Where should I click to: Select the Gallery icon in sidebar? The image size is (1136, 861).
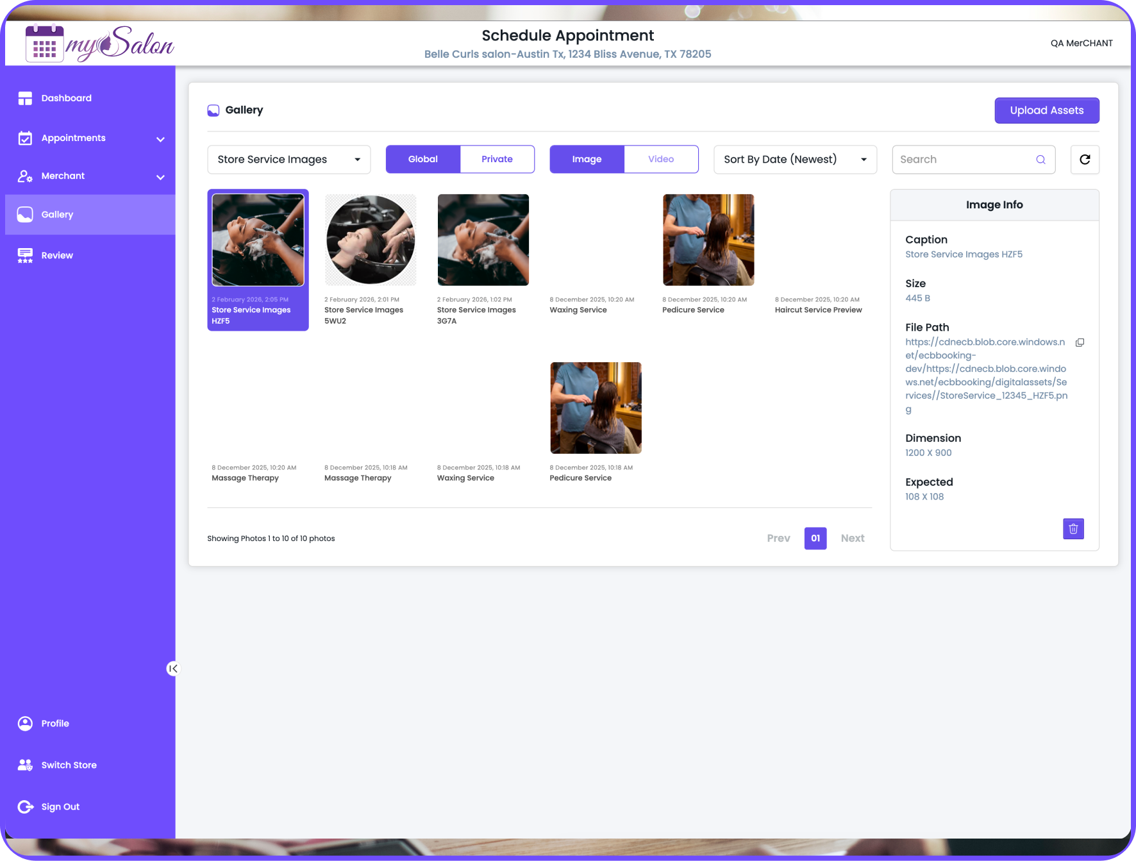pos(24,214)
